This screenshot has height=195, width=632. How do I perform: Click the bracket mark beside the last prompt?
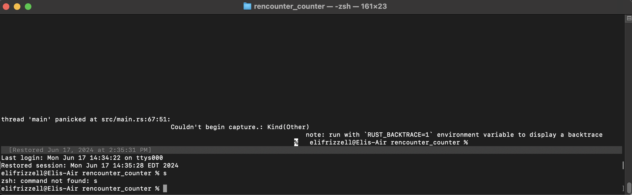click(623, 188)
